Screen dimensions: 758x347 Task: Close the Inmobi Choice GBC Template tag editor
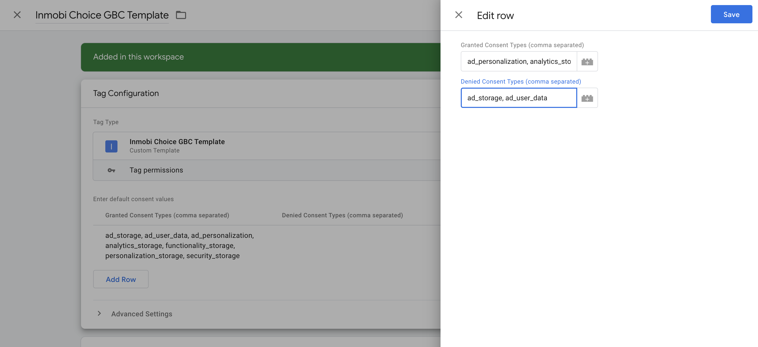tap(17, 15)
